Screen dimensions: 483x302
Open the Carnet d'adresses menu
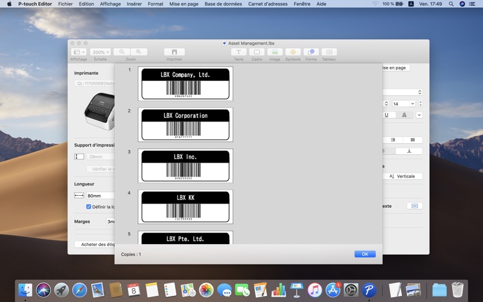click(267, 4)
